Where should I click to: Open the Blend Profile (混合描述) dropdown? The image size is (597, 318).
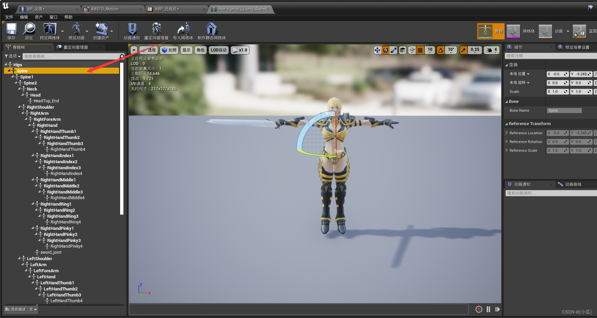point(21,309)
